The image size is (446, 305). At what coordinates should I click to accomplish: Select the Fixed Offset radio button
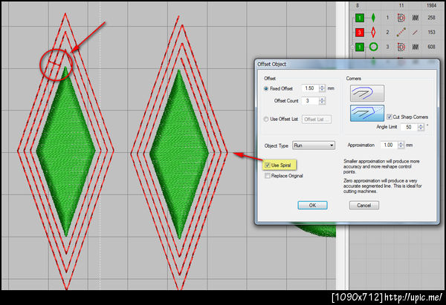(x=266, y=88)
